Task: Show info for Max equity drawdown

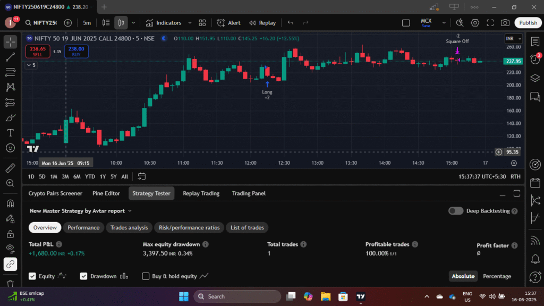Action: point(206,244)
